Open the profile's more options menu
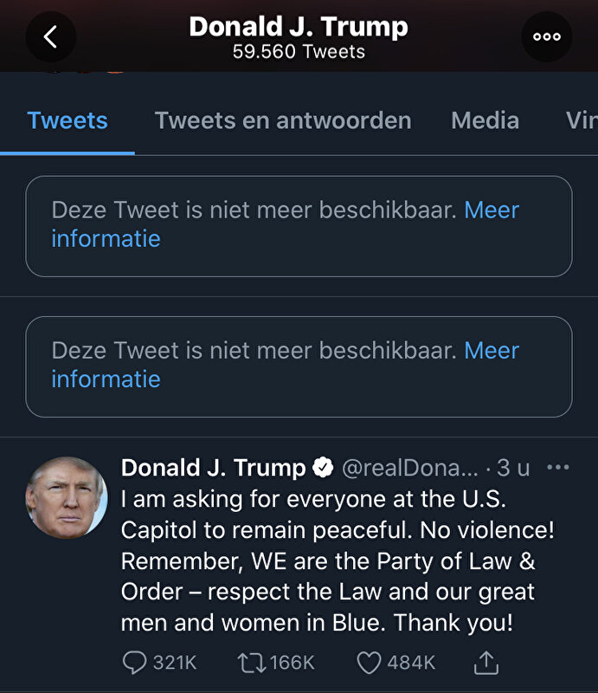 point(547,36)
